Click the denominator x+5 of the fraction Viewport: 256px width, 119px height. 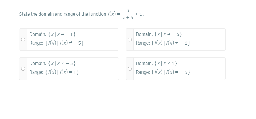click(x=128, y=18)
